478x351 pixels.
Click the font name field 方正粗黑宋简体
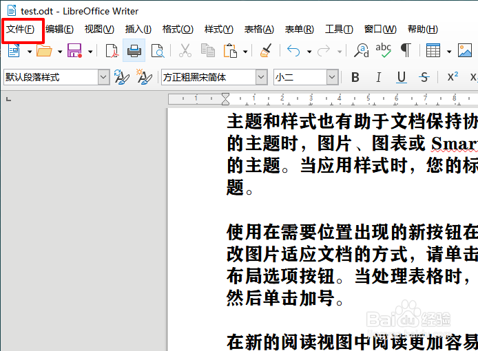pyautogui.click(x=209, y=77)
